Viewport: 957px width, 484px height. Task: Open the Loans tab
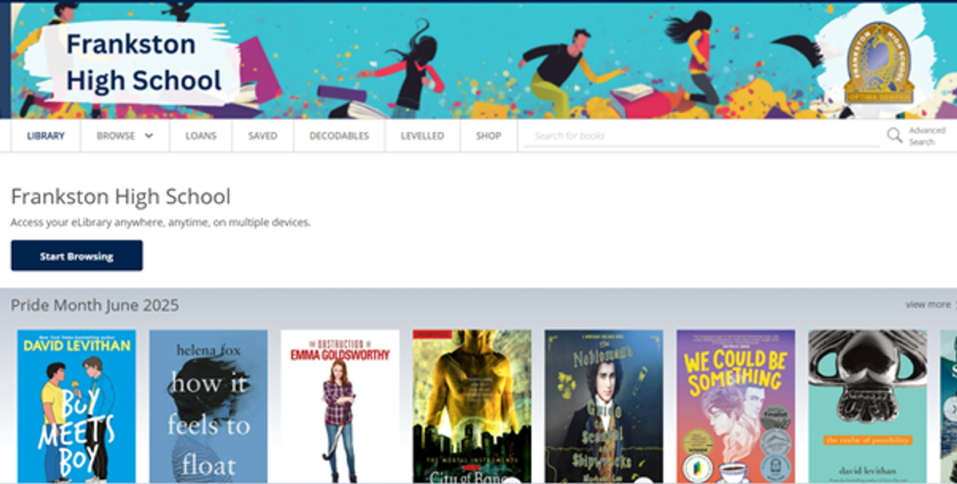(x=201, y=136)
